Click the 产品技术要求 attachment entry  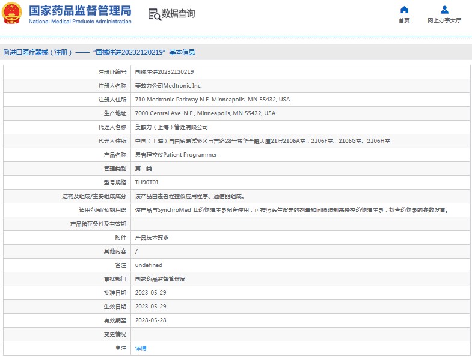click(x=152, y=238)
